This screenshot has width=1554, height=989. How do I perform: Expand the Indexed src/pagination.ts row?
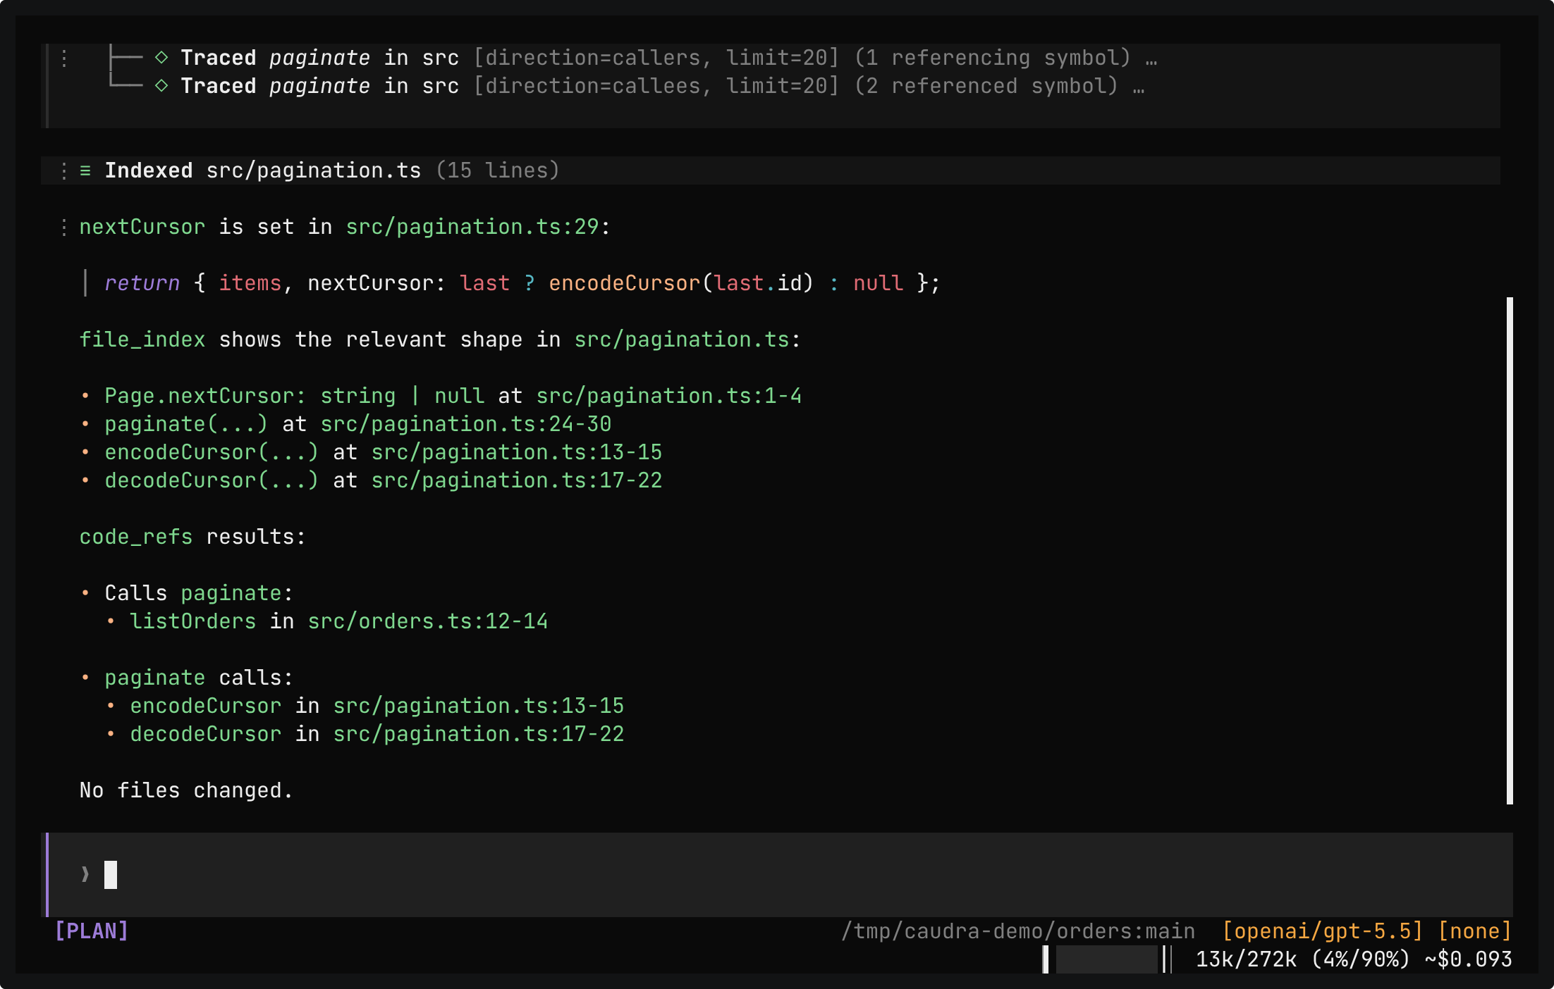[771, 170]
